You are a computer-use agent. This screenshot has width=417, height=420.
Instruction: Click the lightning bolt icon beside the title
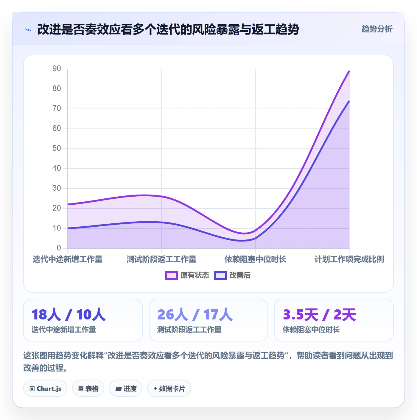pos(28,30)
